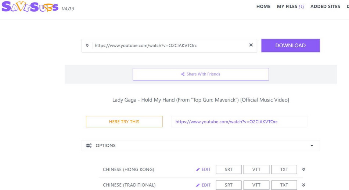Download Chinese (Hong Kong) as TXT
349x190 pixels.
pos(284,169)
